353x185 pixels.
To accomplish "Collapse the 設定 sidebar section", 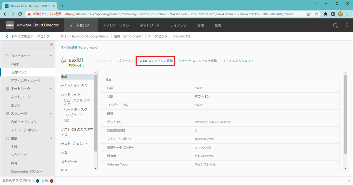I will click(x=51, y=138).
